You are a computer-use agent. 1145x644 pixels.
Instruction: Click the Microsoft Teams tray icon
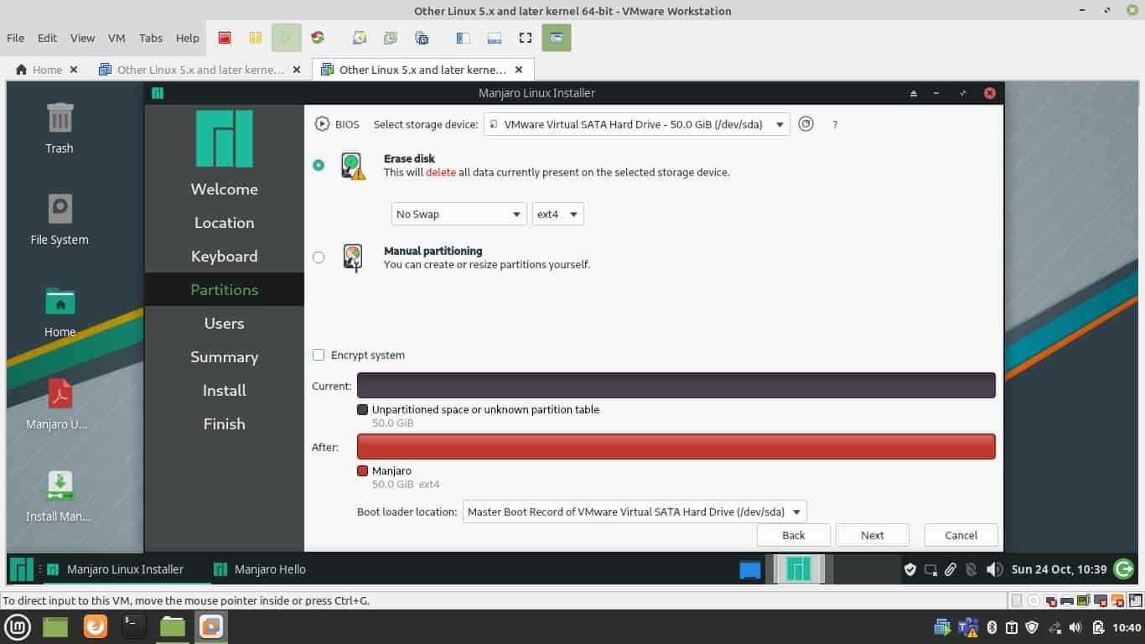tap(968, 627)
